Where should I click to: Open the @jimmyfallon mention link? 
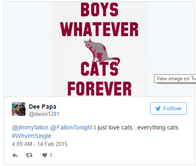click(30, 127)
